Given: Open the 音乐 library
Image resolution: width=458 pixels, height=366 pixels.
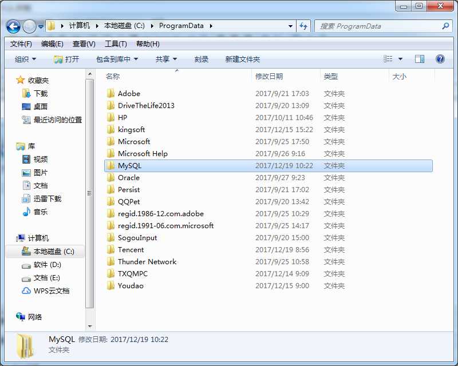Looking at the screenshot, I should tap(34, 212).
